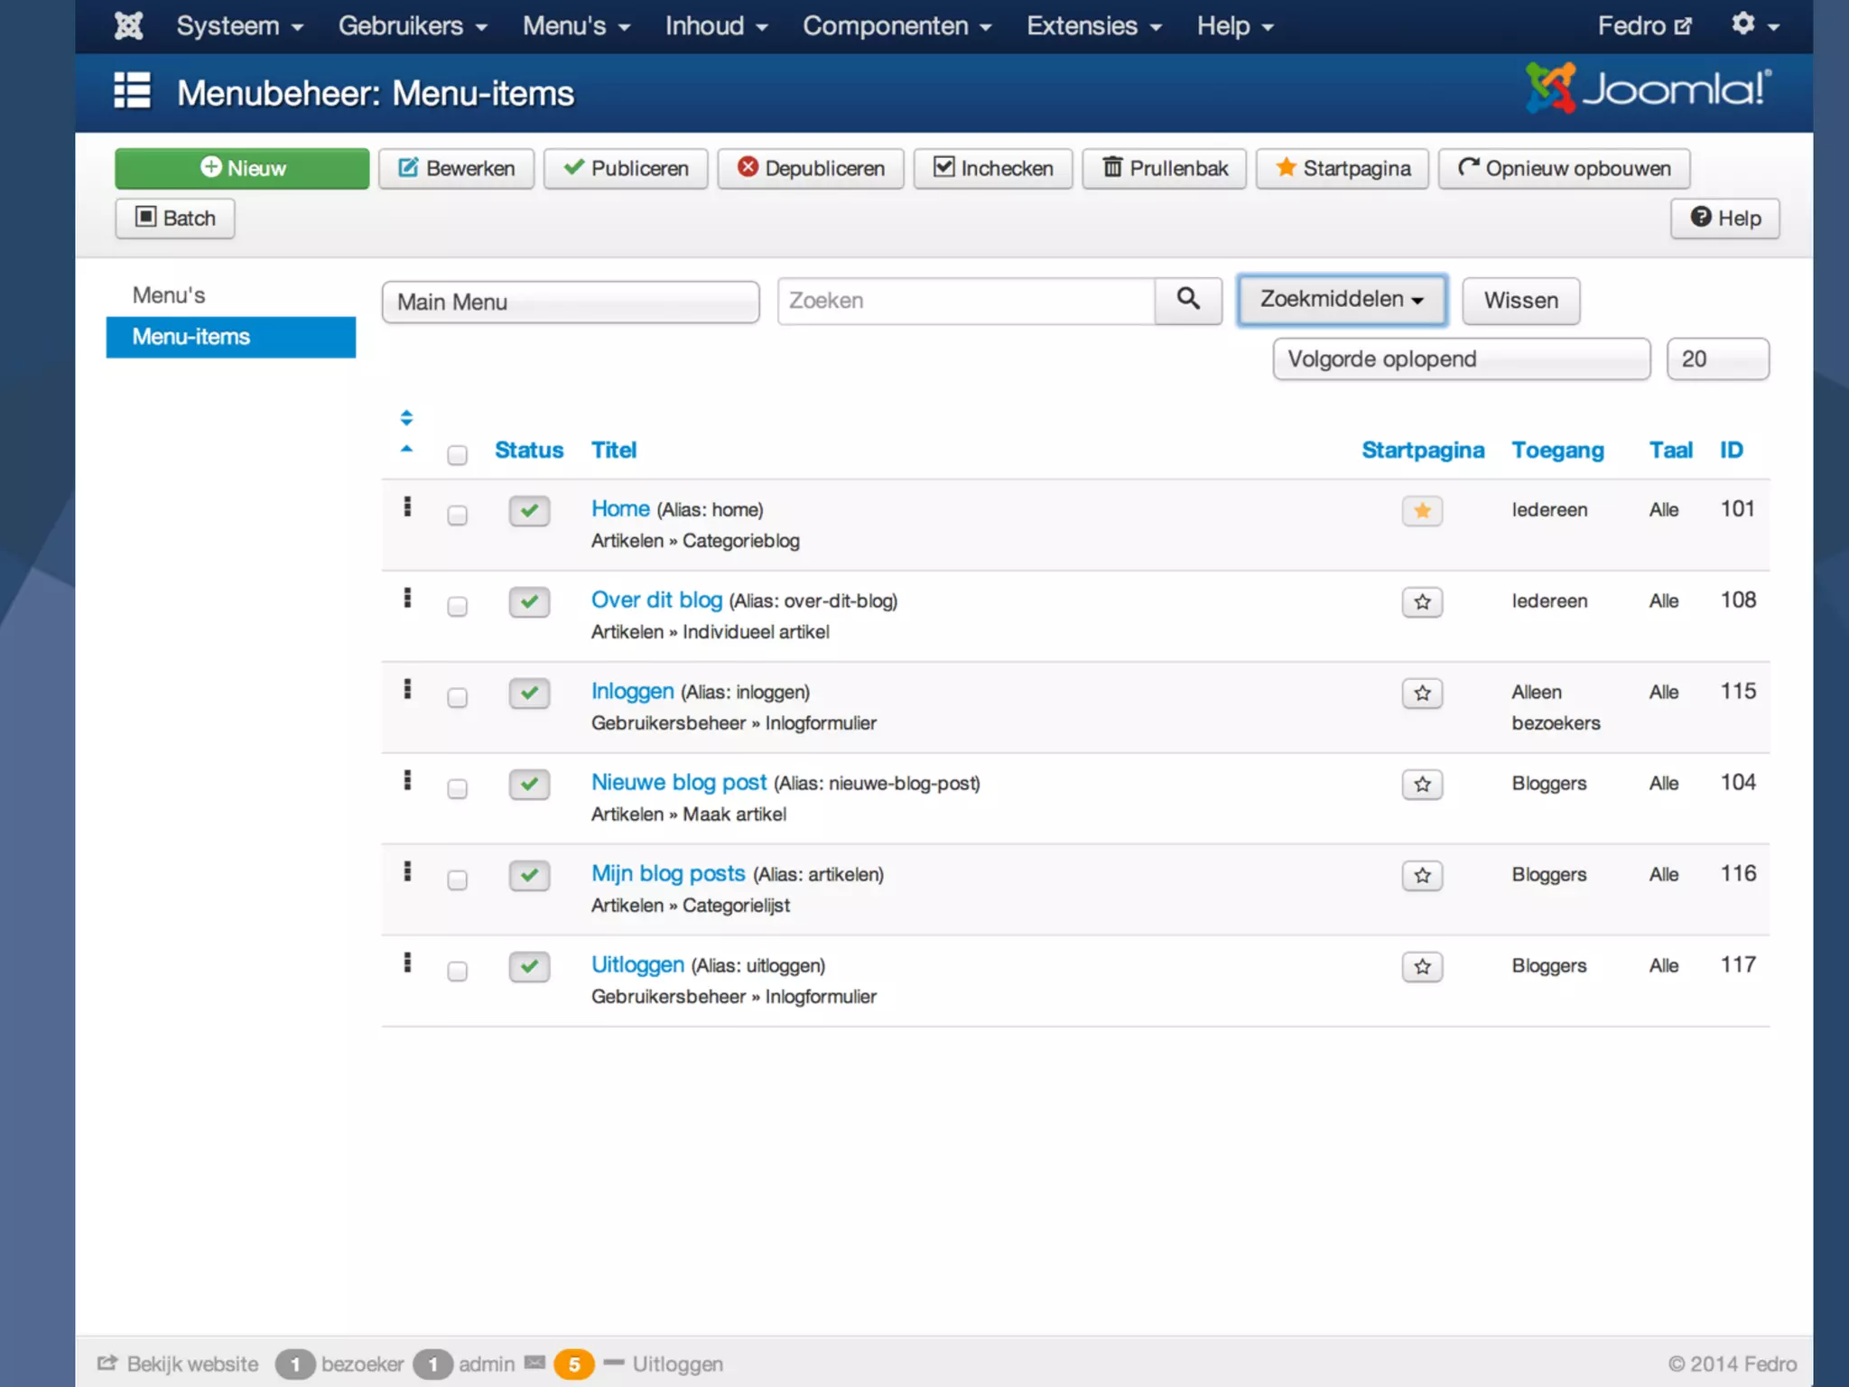Open the Uitloggen menu item link

pyautogui.click(x=637, y=964)
